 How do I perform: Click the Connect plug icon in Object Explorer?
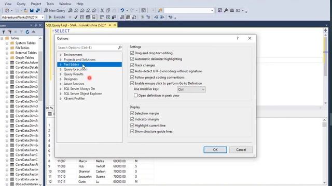click(x=4, y=32)
